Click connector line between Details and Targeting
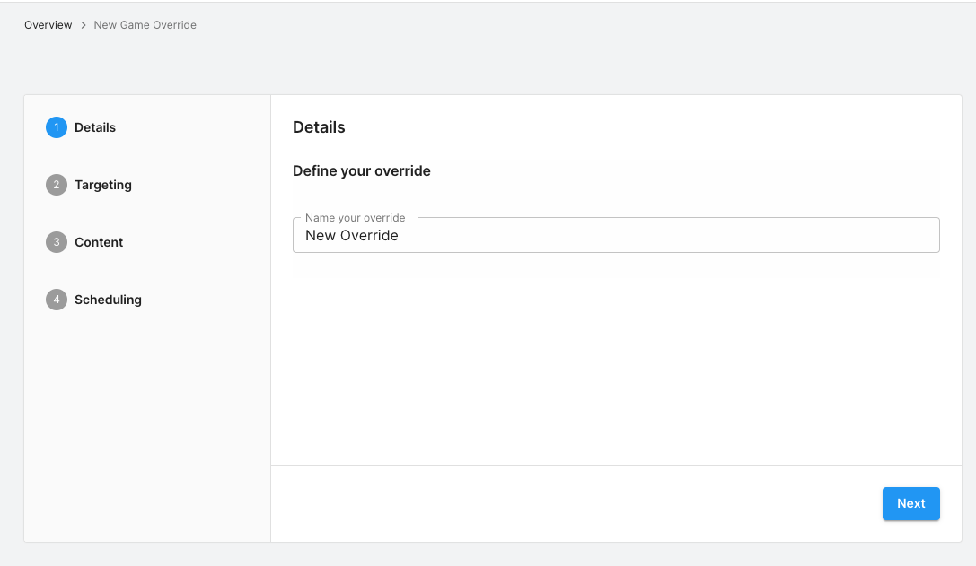This screenshot has width=976, height=566. coord(57,156)
